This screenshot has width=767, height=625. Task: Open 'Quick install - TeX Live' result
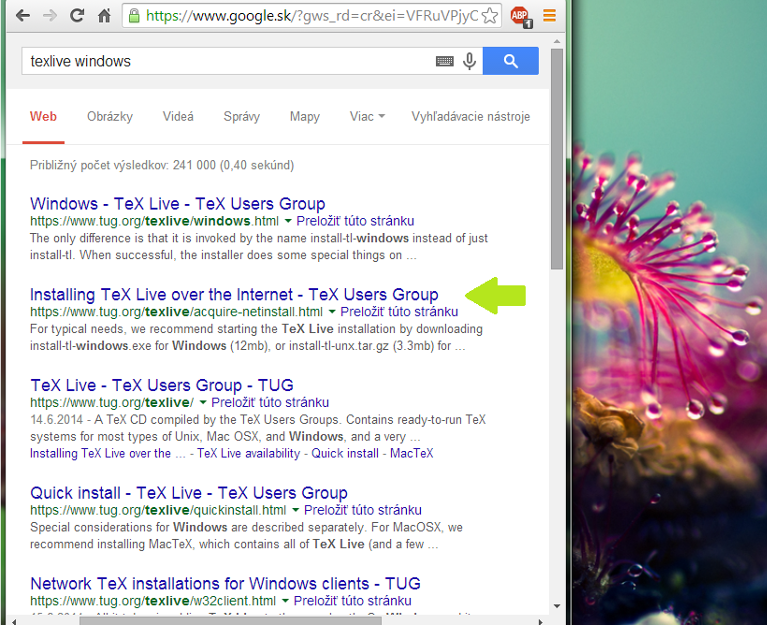click(188, 493)
